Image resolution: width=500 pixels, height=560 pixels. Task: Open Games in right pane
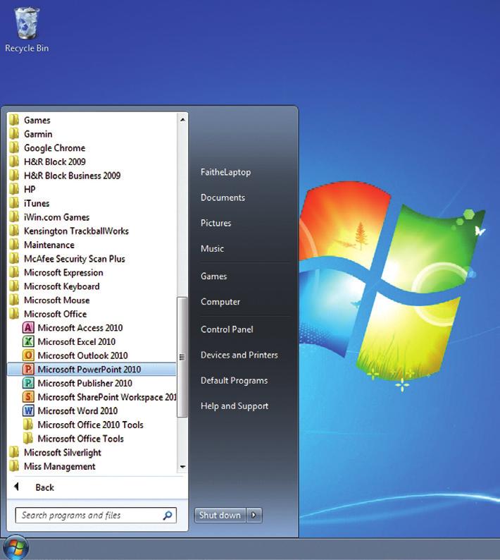tap(213, 276)
